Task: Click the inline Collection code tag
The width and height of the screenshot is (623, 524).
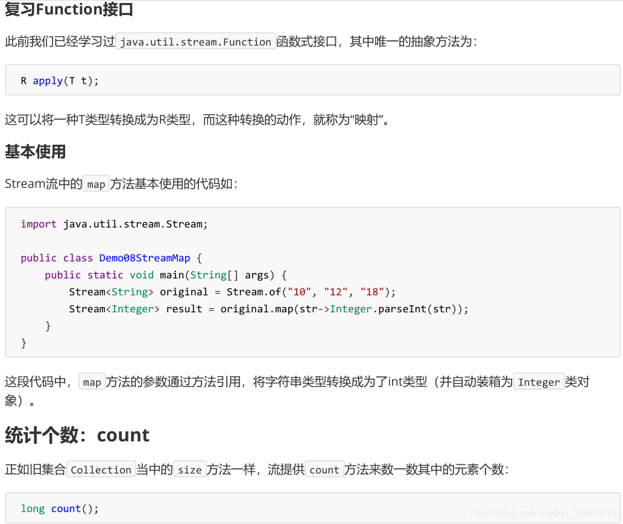Action: click(101, 470)
